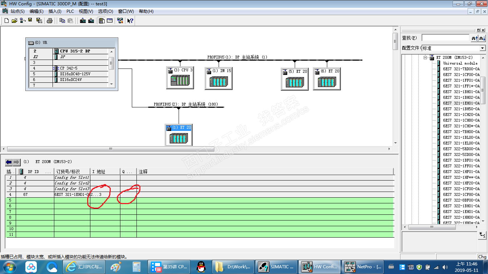Click the hardware catalog vertical scrollbar thumb
Image resolution: width=488 pixels, height=274 pixels.
tap(483, 91)
